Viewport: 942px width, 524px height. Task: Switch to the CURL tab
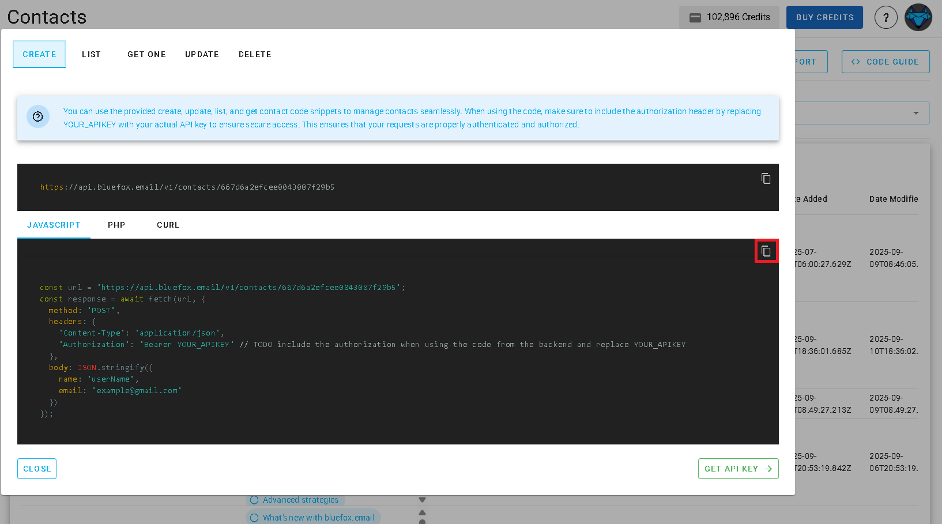167,225
